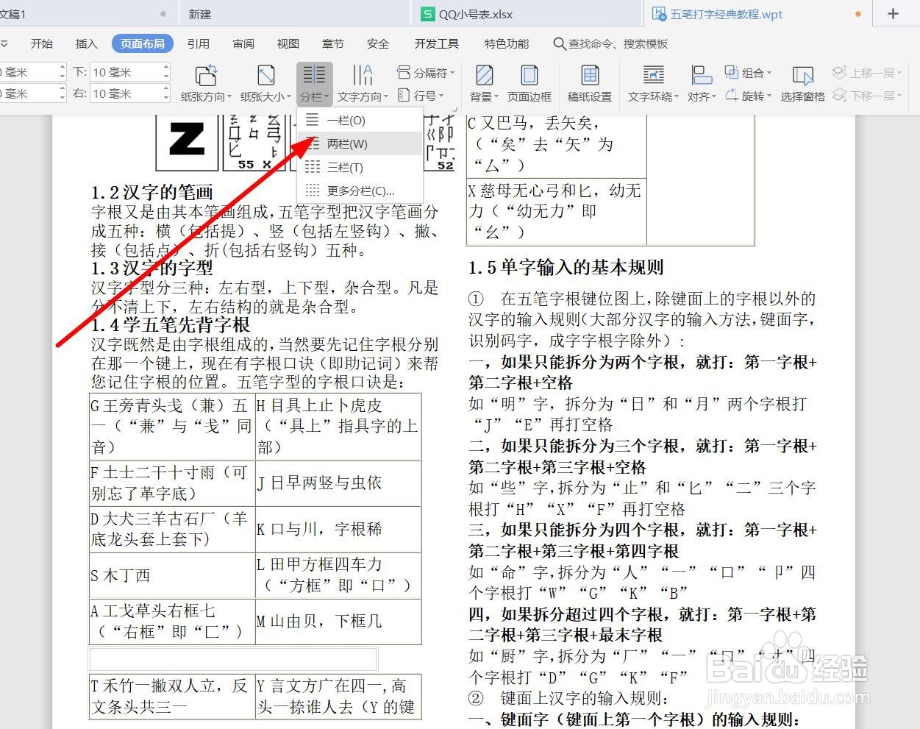Select the 背景 (Background) tool
This screenshot has height=729, width=920.
tap(483, 81)
